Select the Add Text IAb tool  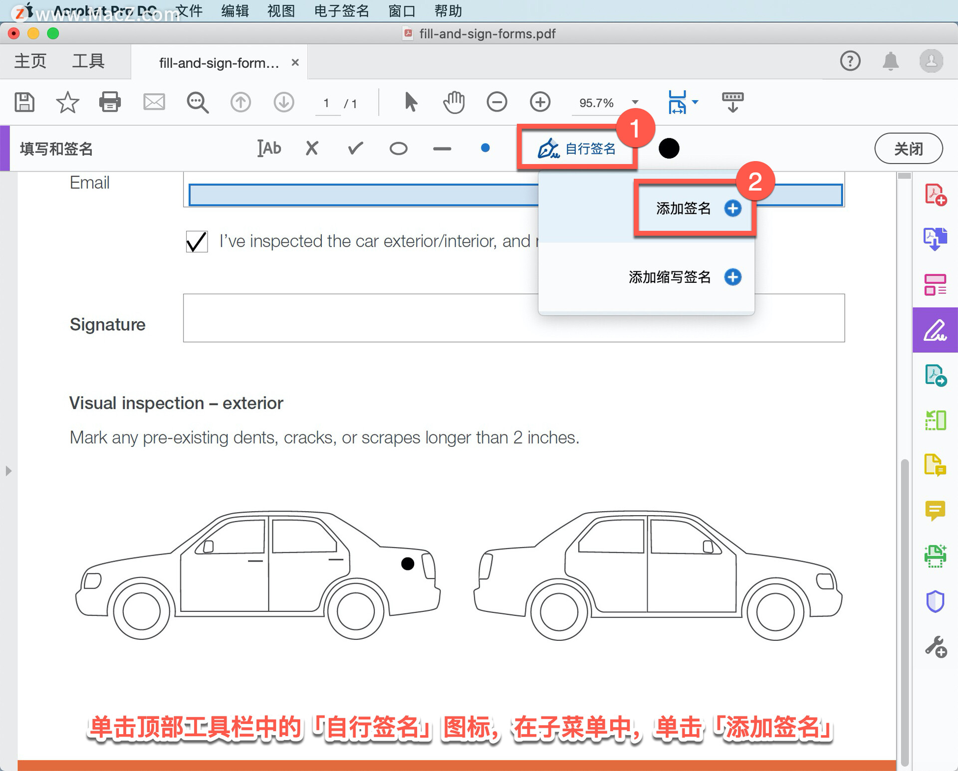click(269, 148)
